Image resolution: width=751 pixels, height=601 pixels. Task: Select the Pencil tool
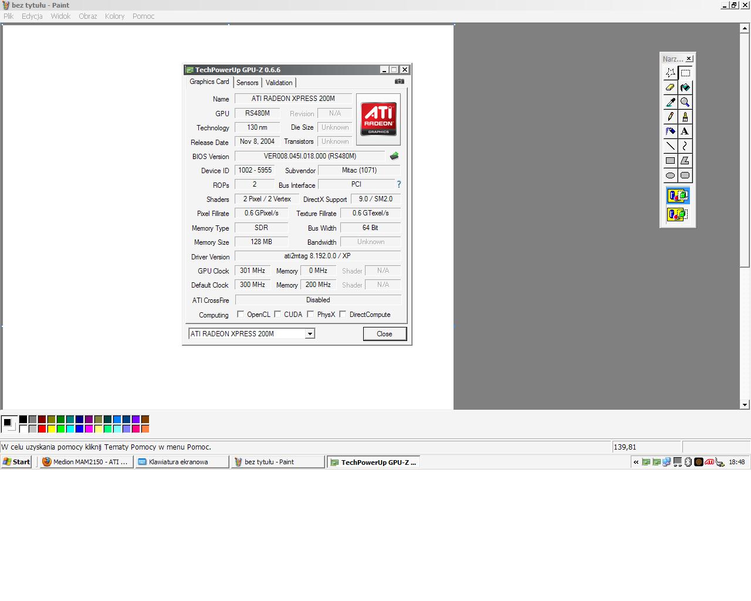(x=671, y=117)
